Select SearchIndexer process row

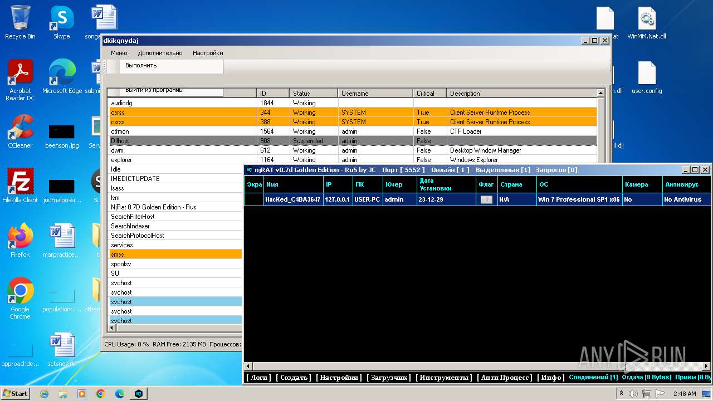click(x=175, y=226)
